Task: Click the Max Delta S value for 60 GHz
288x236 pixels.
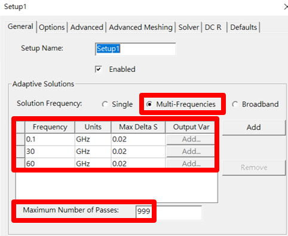Action: click(138, 164)
